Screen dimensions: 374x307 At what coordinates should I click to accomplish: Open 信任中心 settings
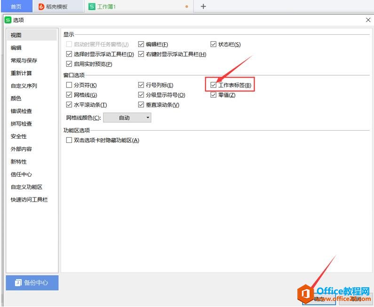pos(32,174)
